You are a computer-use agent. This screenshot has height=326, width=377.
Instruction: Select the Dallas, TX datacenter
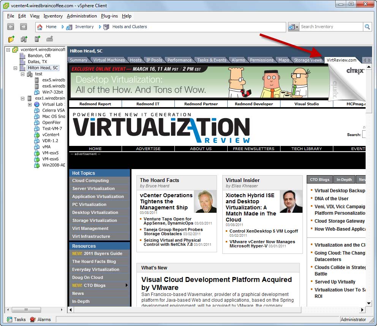point(37,62)
